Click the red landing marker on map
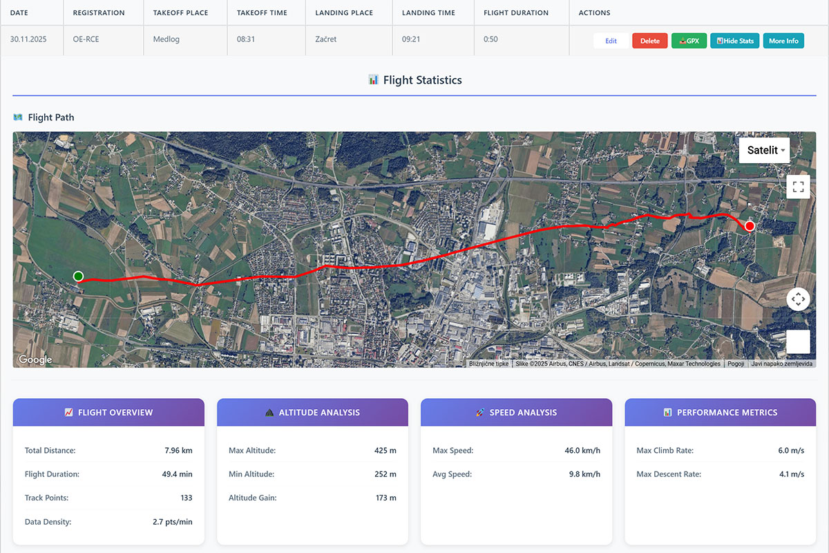This screenshot has width=829, height=553. [x=750, y=226]
